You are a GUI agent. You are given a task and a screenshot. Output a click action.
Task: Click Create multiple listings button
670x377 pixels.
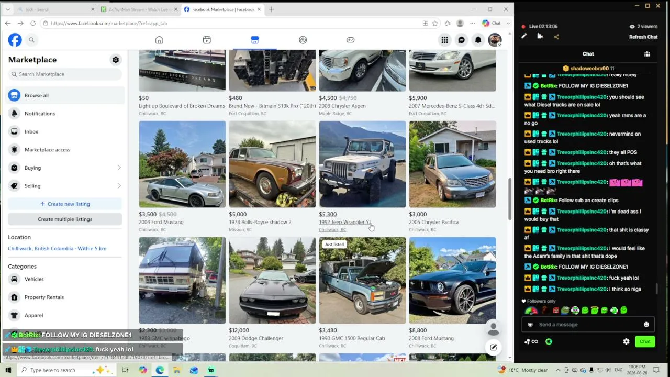click(x=65, y=219)
